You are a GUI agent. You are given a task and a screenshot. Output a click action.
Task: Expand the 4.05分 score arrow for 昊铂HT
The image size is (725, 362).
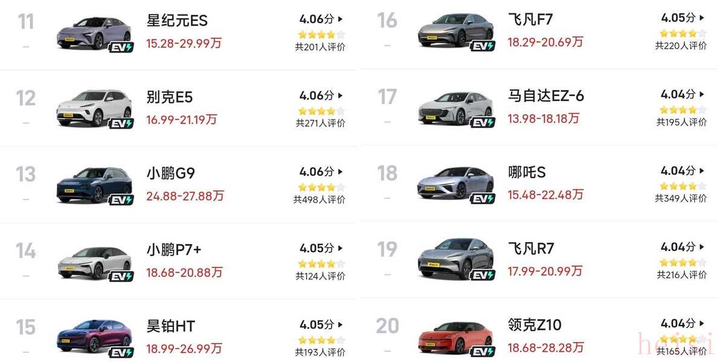(341, 325)
